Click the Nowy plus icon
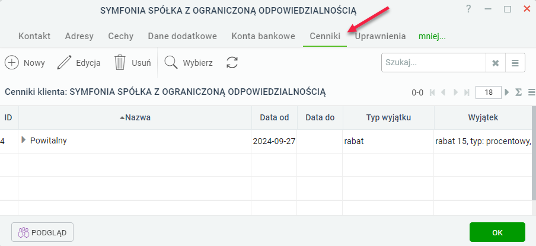The image size is (536, 246). (x=12, y=63)
